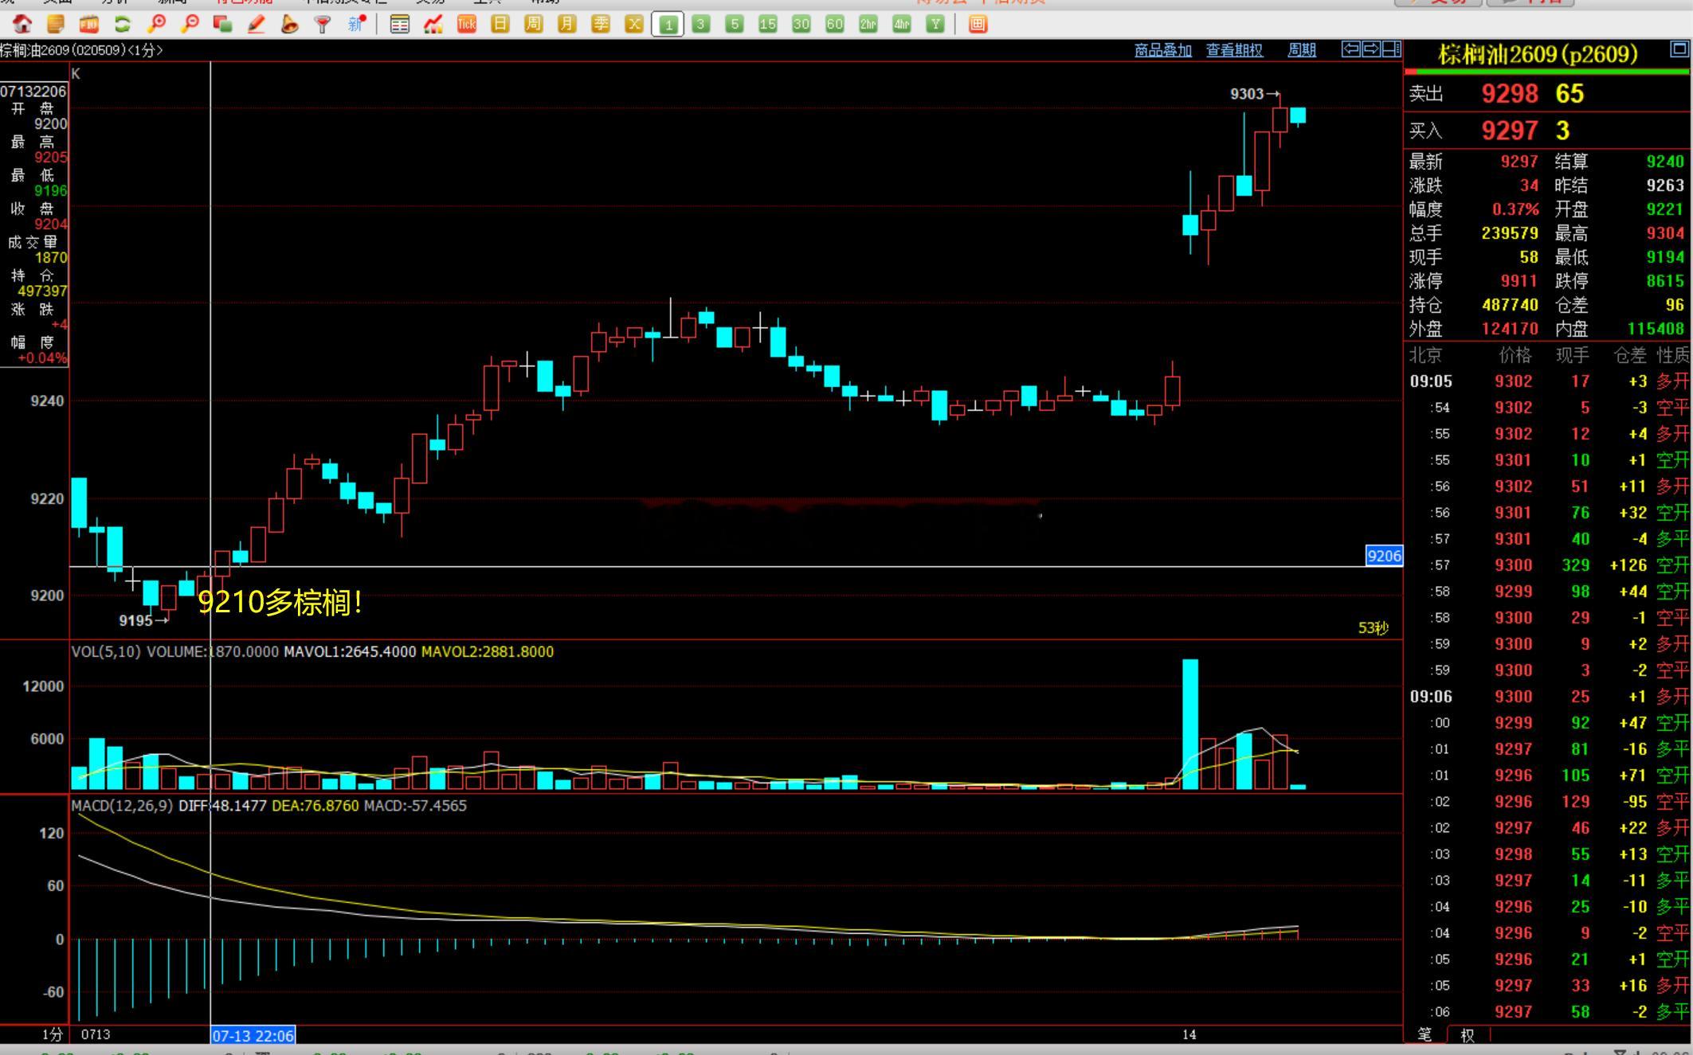Click the refresh arrows toolbar icon
Image resolution: width=1693 pixels, height=1055 pixels.
(x=122, y=24)
